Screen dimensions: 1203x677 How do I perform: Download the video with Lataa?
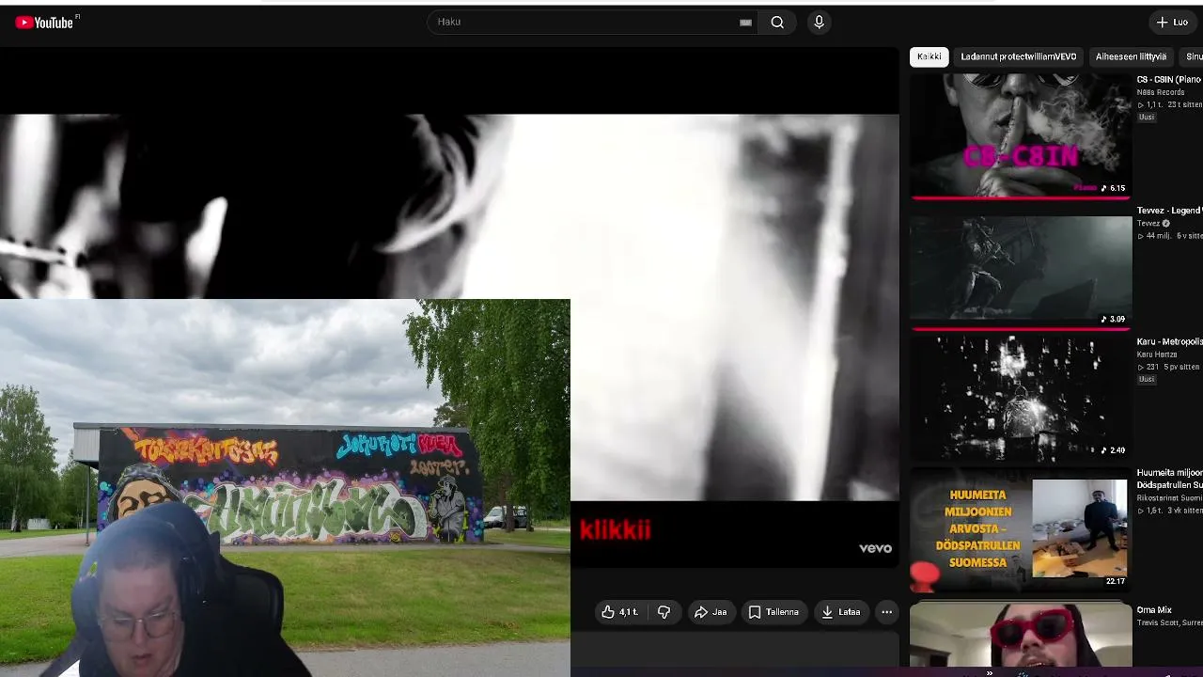click(840, 612)
